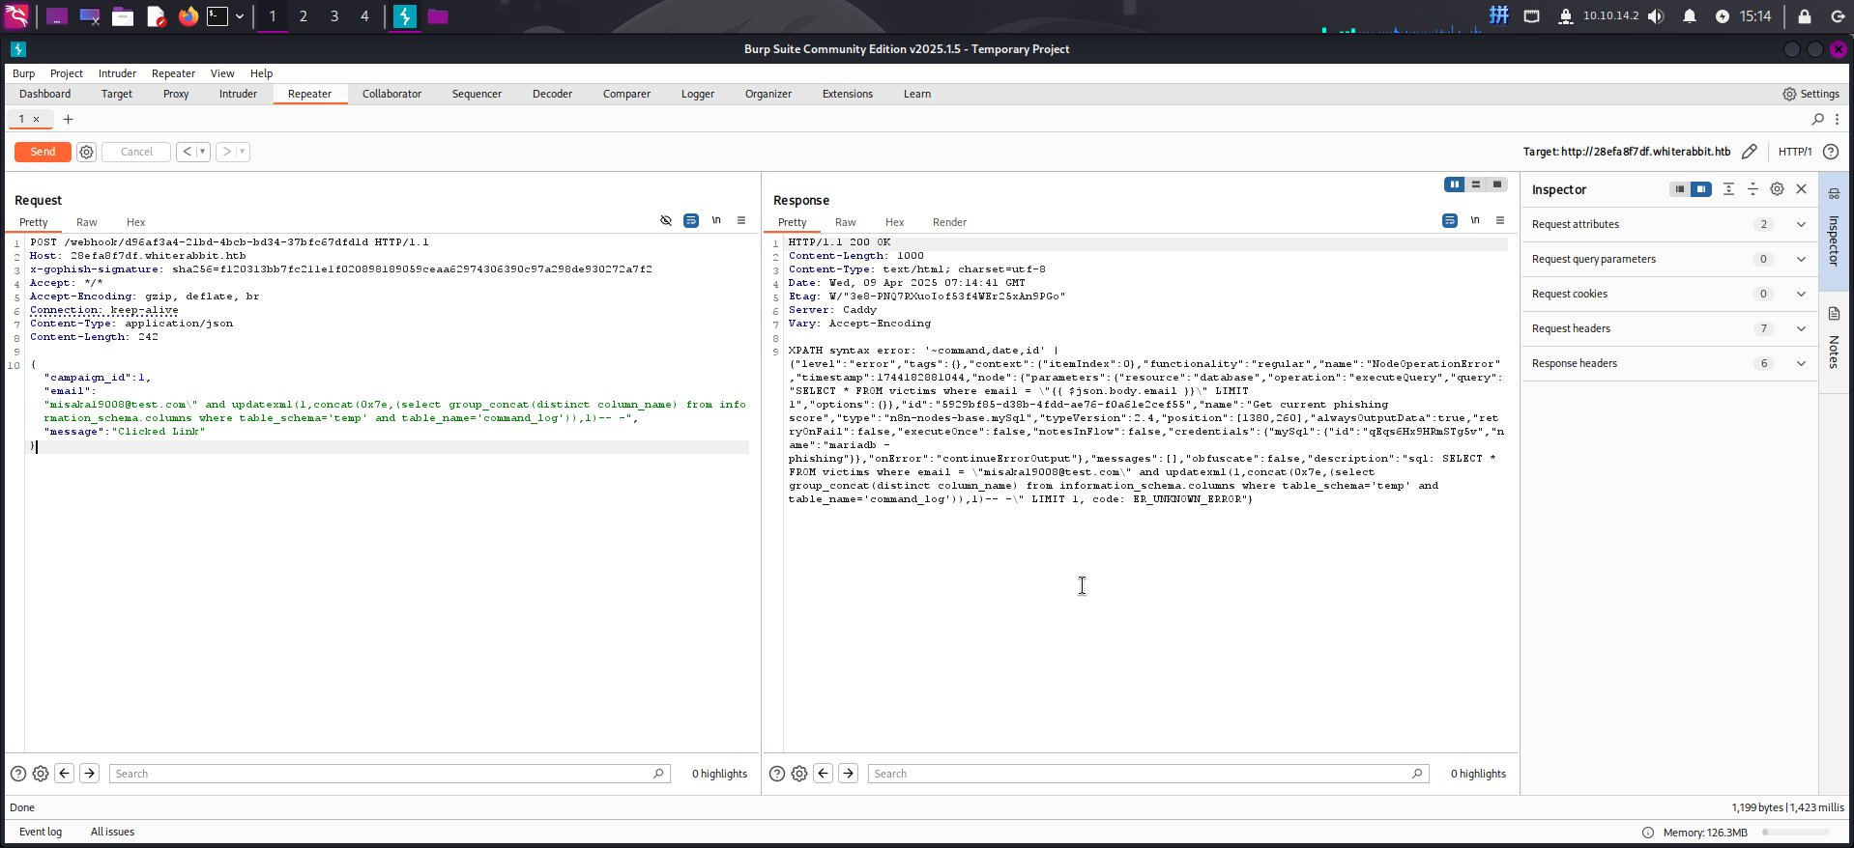
Task: Open the Project menu
Action: coord(67,73)
